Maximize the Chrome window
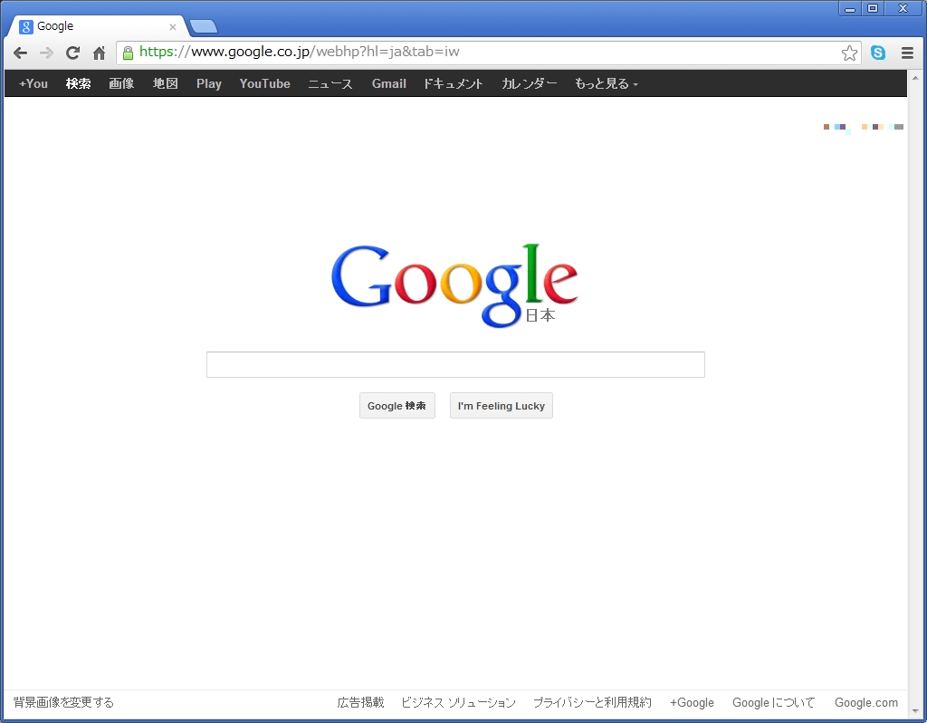Image resolution: width=927 pixels, height=723 pixels. (x=873, y=8)
